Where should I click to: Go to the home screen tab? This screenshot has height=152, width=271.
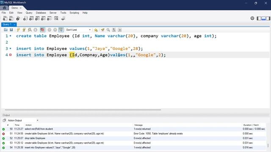[x=4, y=8]
